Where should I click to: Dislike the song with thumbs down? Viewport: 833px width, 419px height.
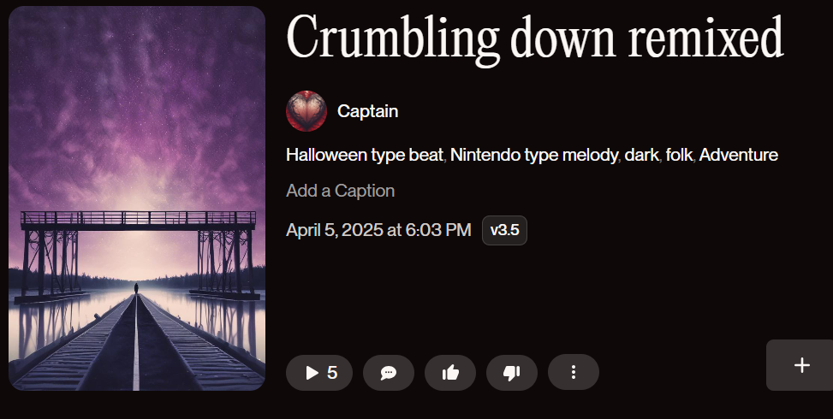(512, 373)
